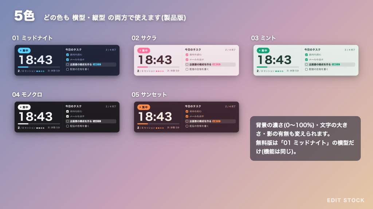
Task: Click the blue 集中 badge in ミッドナイト
Action: [24, 50]
